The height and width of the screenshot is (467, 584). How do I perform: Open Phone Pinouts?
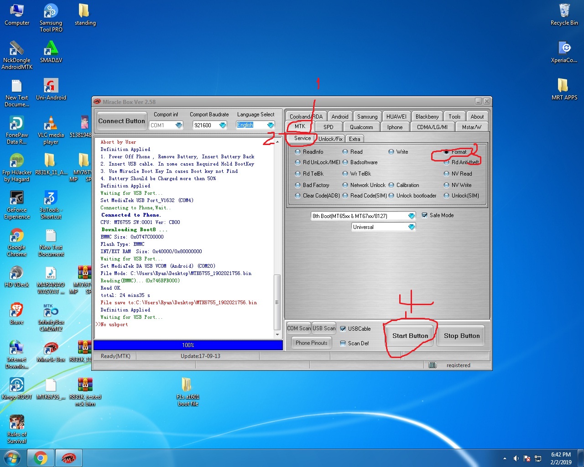pos(312,343)
